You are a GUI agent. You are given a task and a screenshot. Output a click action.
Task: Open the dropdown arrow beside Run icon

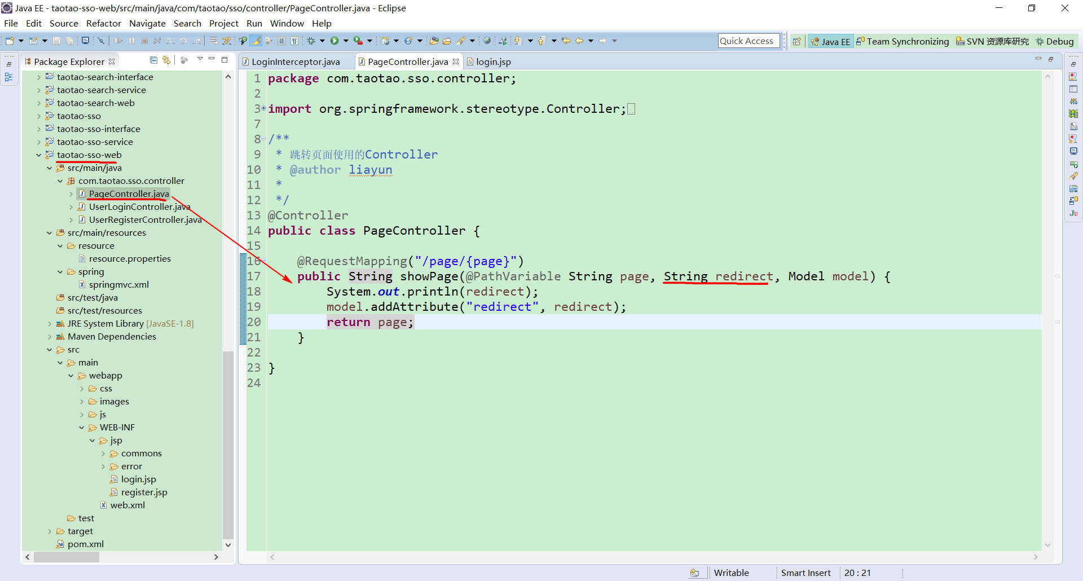(346, 41)
